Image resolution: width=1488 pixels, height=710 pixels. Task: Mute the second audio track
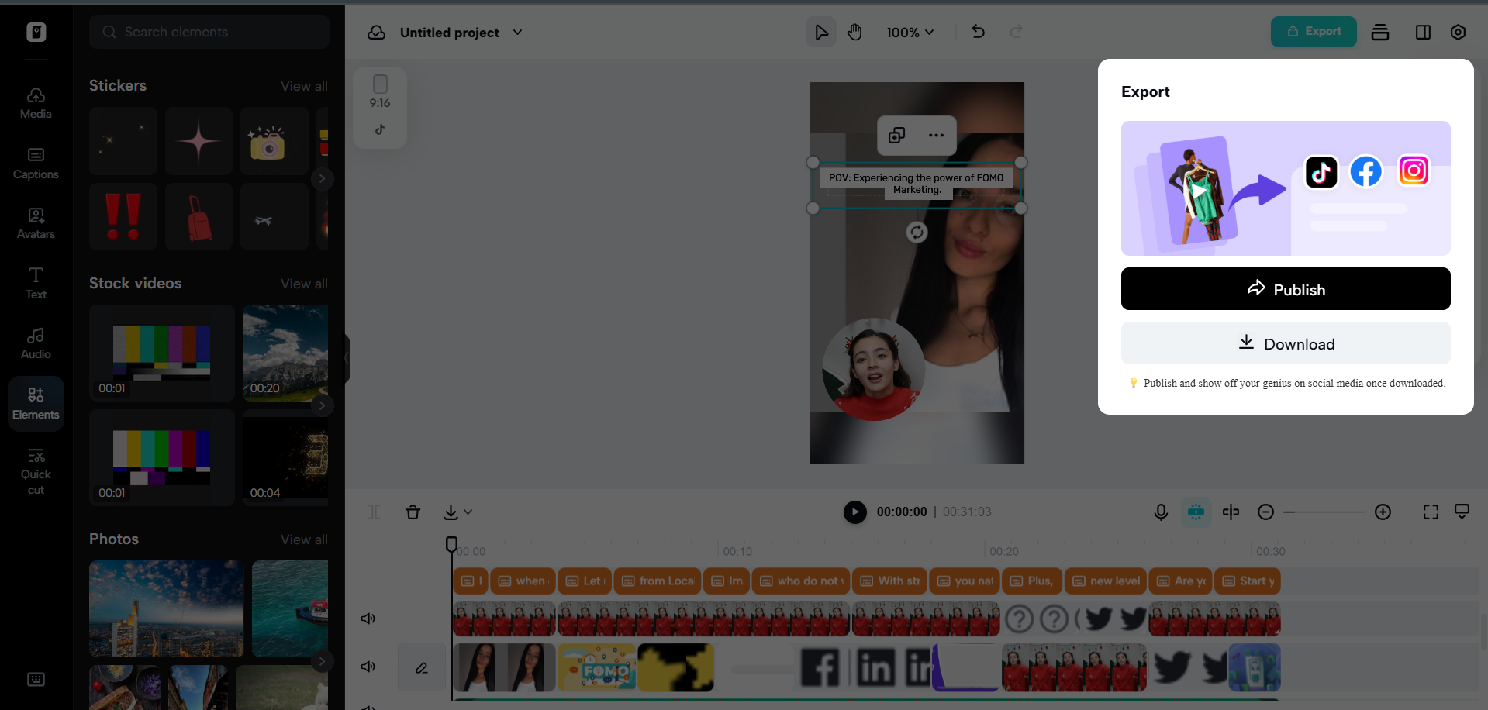pos(368,667)
